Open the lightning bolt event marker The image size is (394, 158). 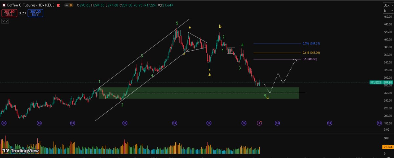pyautogui.click(x=260, y=123)
